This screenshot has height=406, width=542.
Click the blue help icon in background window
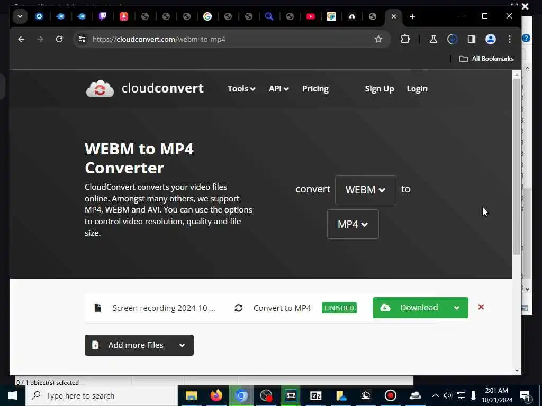pos(526,38)
